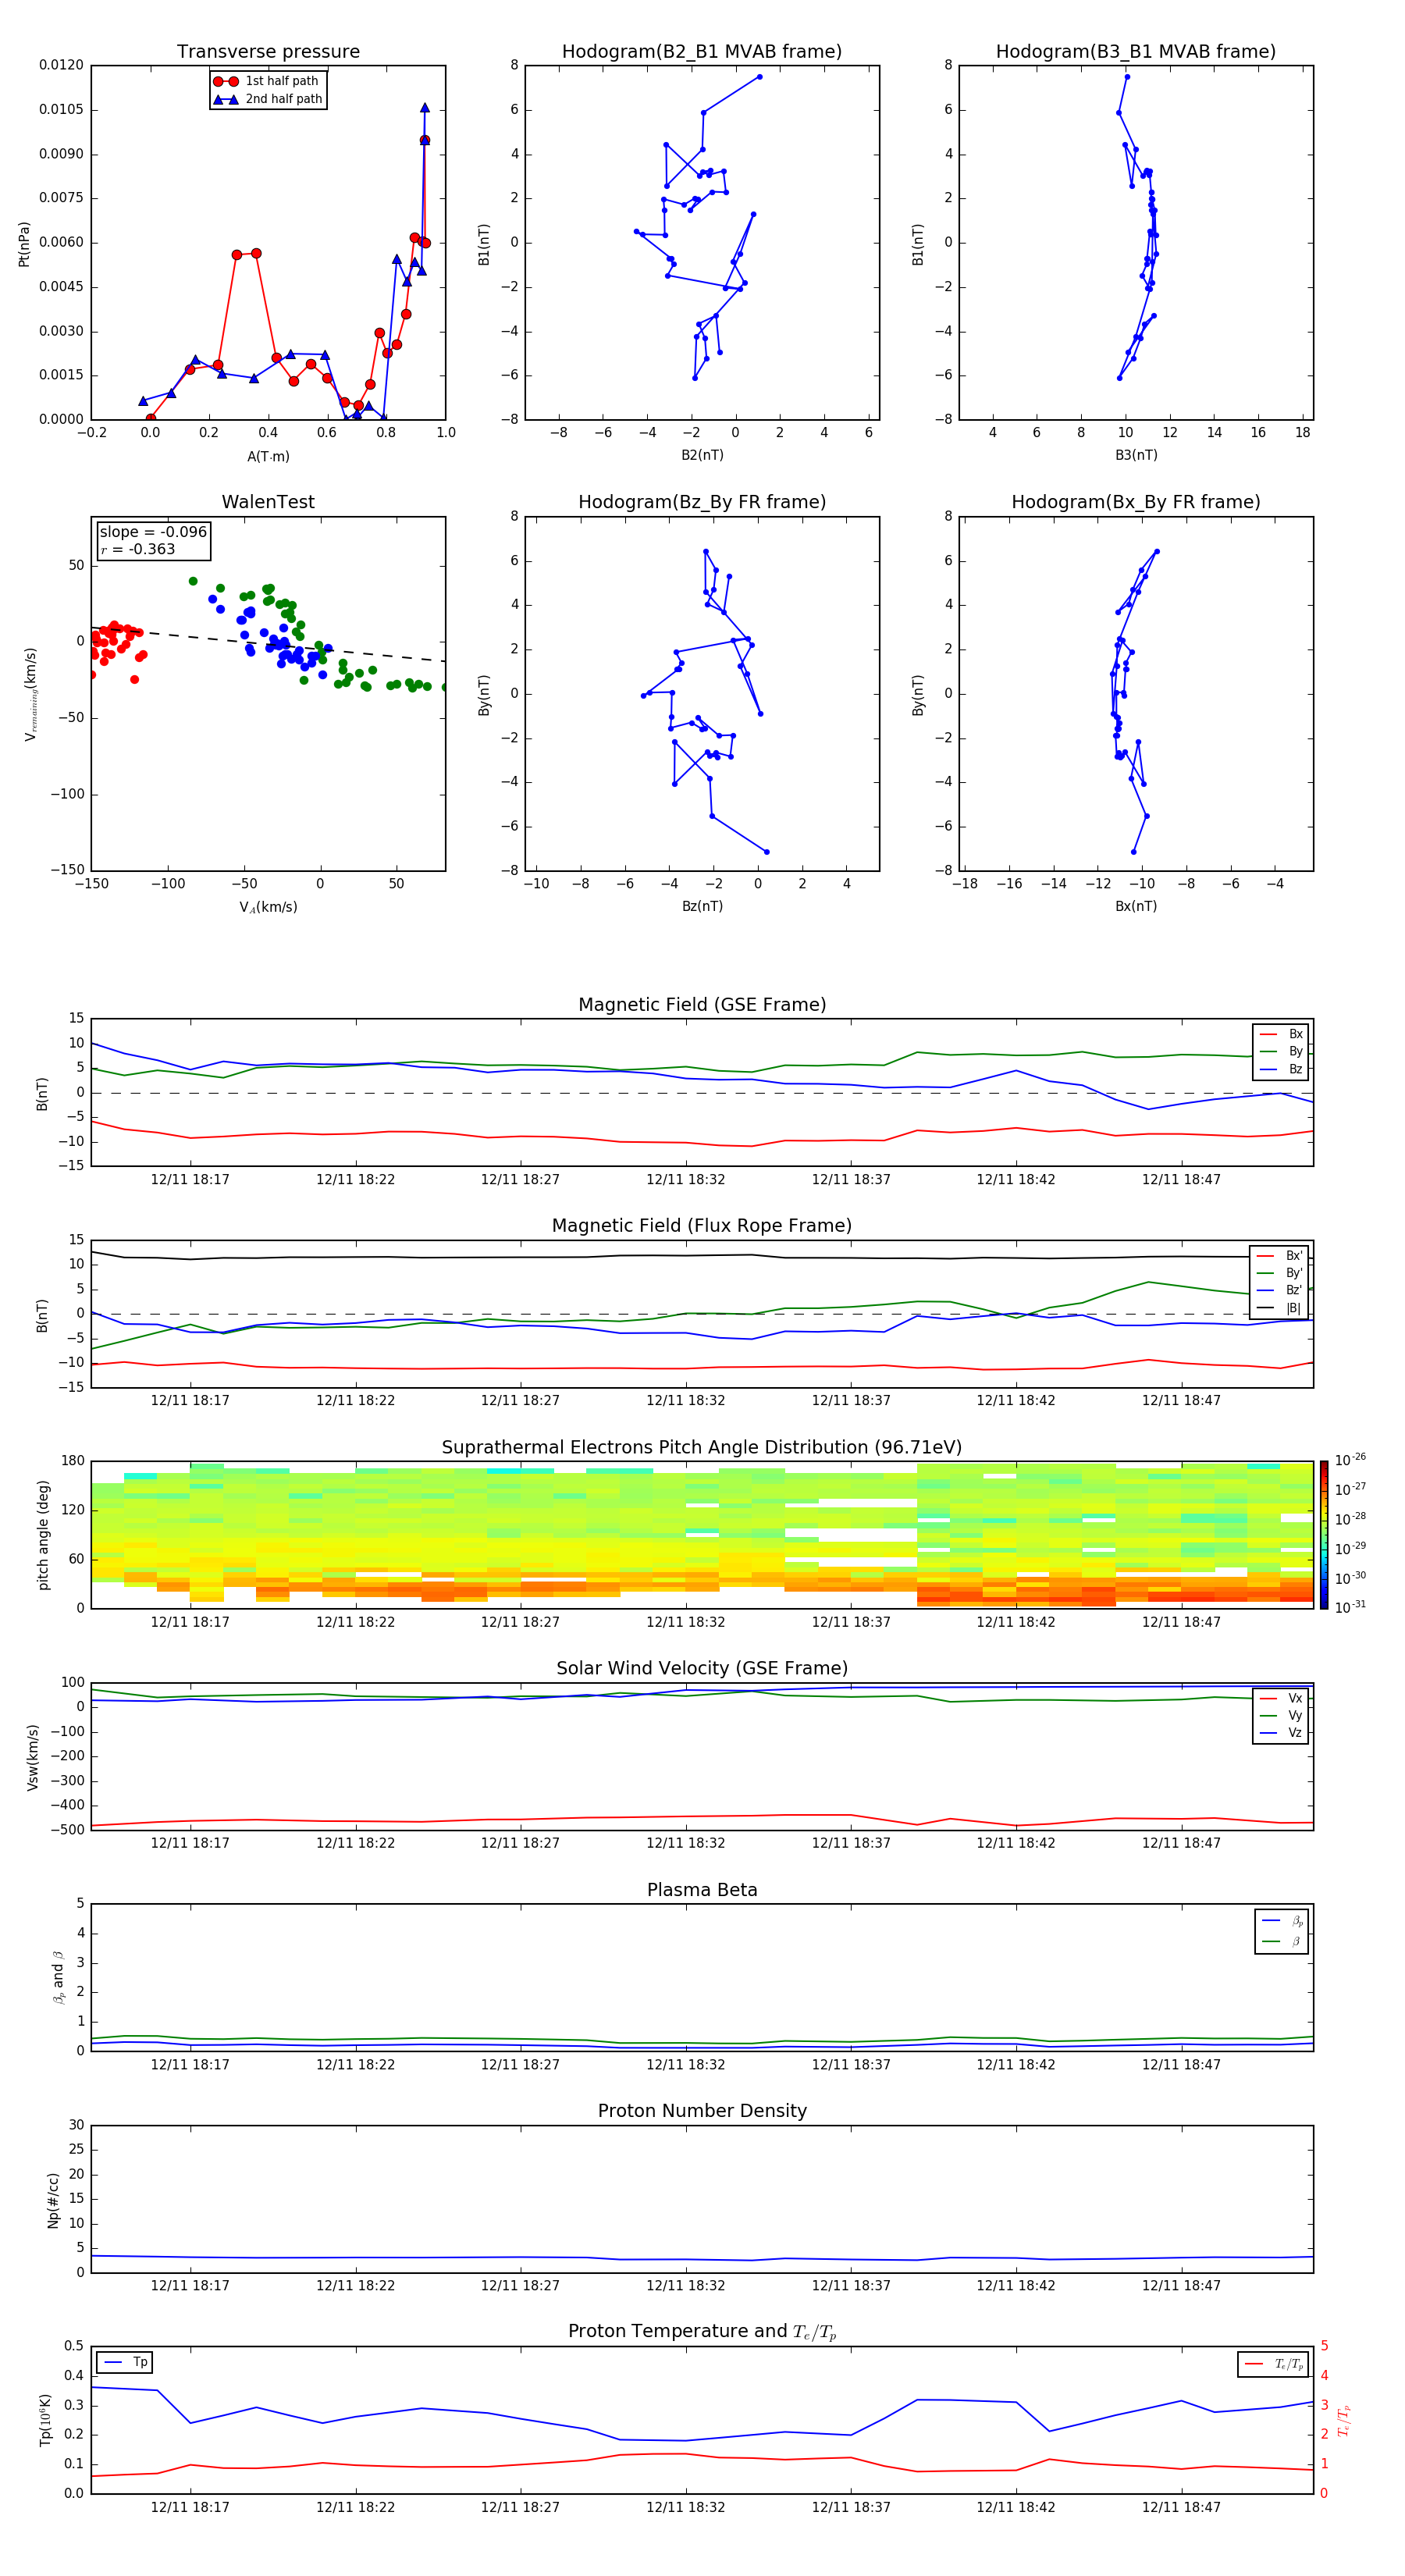The image size is (1405, 2576).
Task: Select the "slope = -0.096" annotation text
Action: (153, 532)
